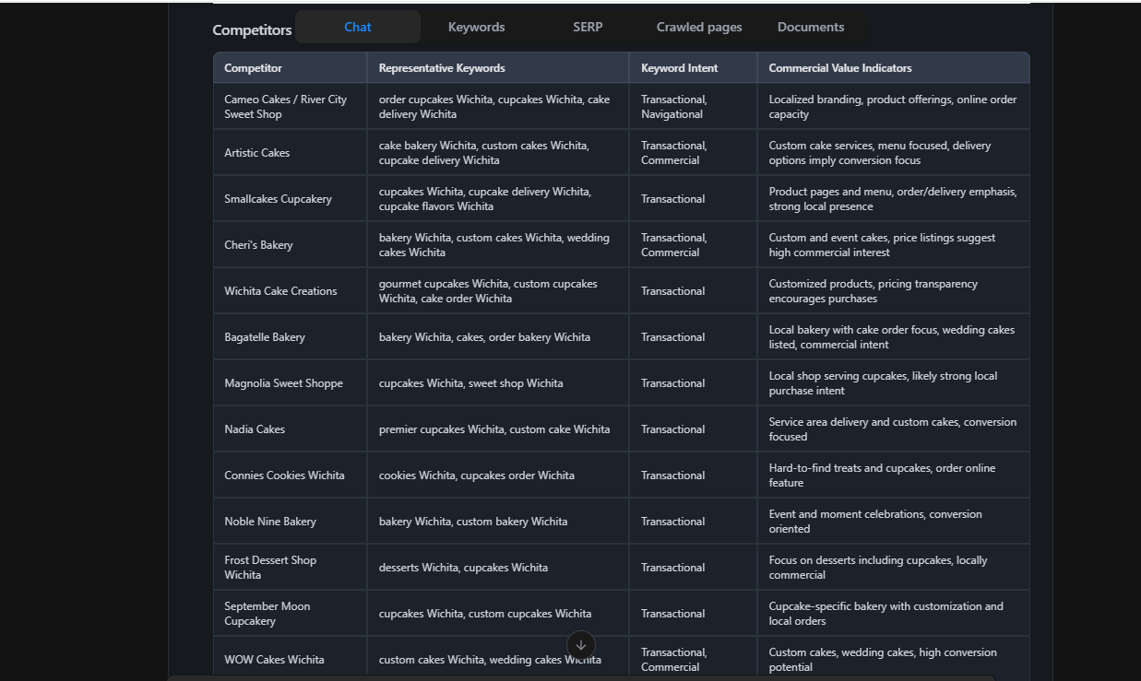The width and height of the screenshot is (1141, 681).
Task: Click the September Moon Cupcakery entry
Action: pyautogui.click(x=267, y=613)
